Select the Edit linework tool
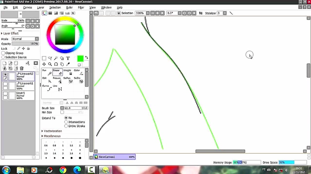Image resolution: width=311 pixels, height=174 pixels. coord(47,80)
